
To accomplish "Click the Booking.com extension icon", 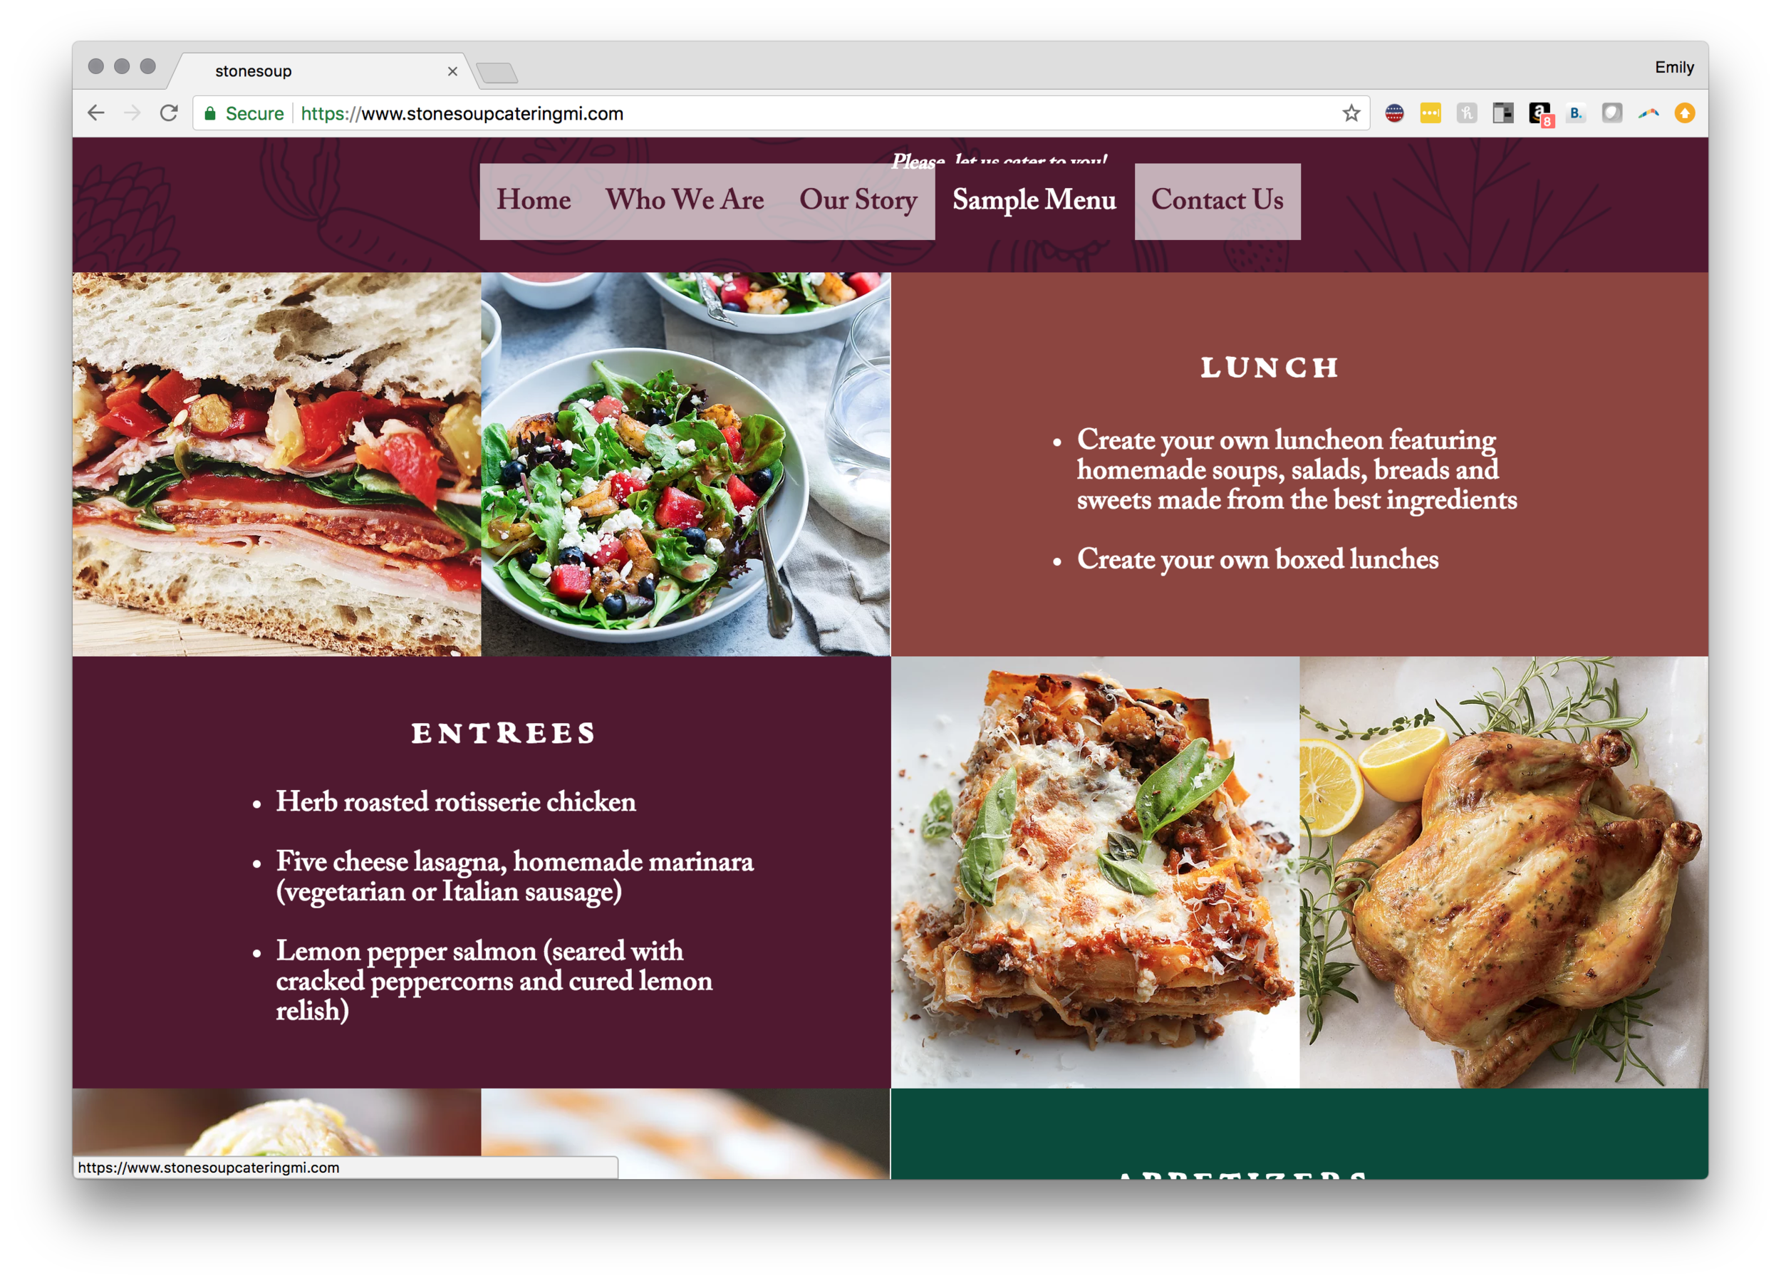I will pyautogui.click(x=1575, y=113).
